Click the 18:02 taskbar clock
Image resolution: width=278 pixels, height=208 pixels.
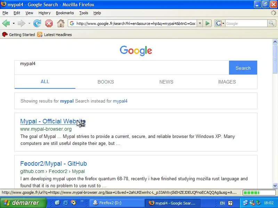coord(269,203)
